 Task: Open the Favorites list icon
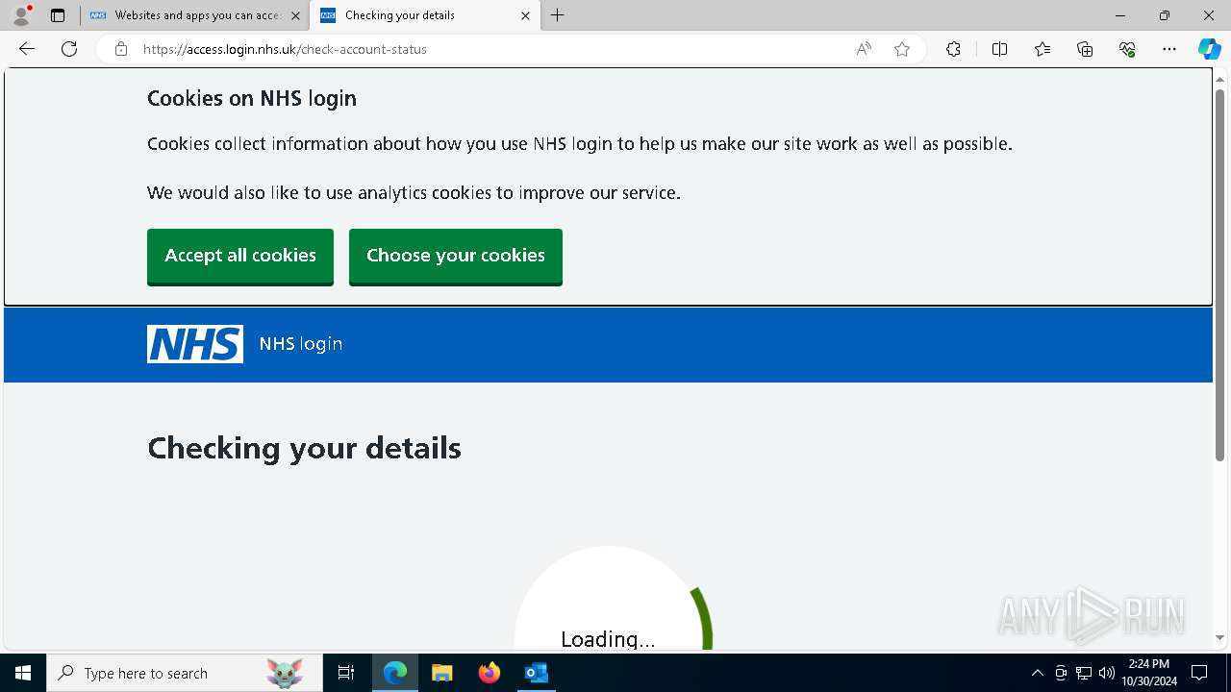click(x=1043, y=49)
